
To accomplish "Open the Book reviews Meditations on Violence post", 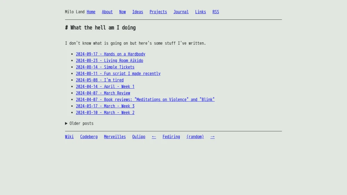I will [145, 100].
